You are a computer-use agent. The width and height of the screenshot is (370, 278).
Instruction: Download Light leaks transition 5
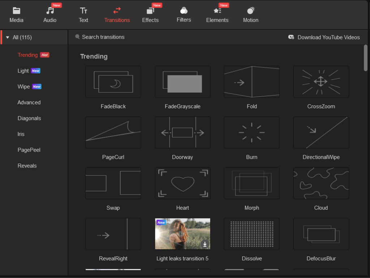pyautogui.click(x=205, y=244)
